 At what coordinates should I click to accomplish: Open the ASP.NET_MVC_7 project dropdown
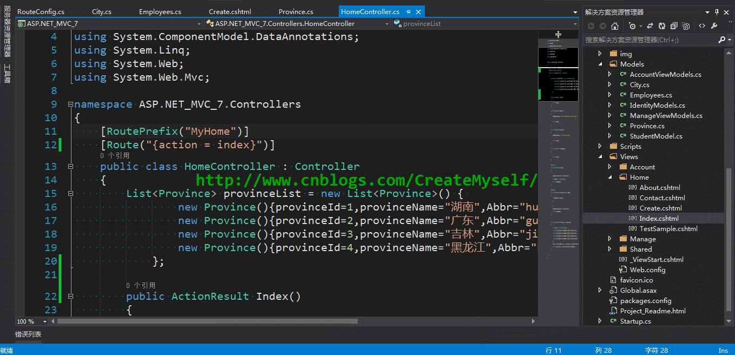(x=109, y=23)
